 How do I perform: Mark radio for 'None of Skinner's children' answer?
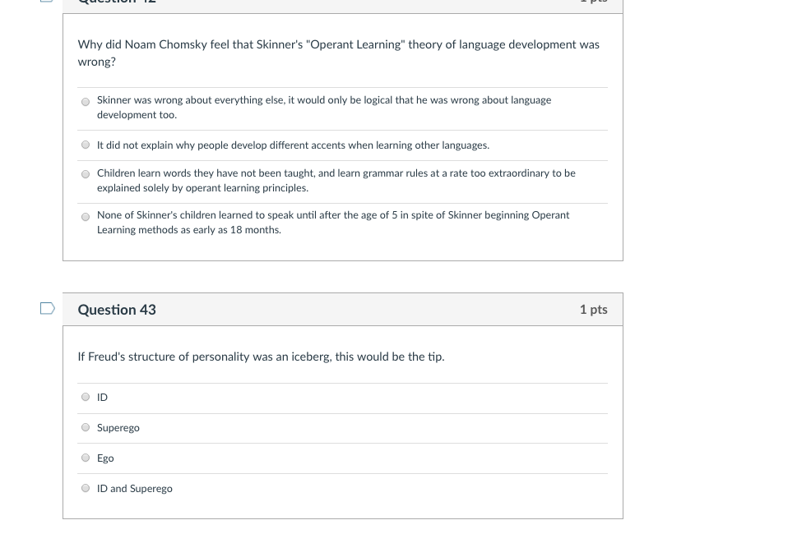pyautogui.click(x=86, y=217)
